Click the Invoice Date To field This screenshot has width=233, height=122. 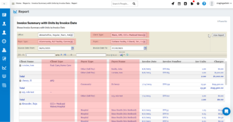(x=127, y=48)
